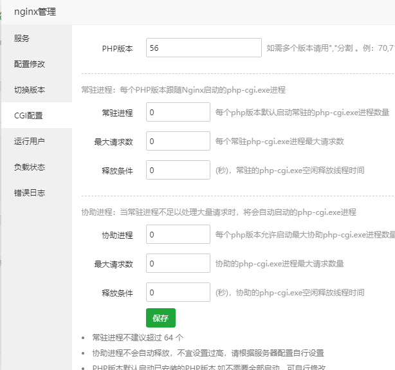The image size is (395, 370).
Task: Click 最大请求数 input under 协助进程
Action: 178,263
